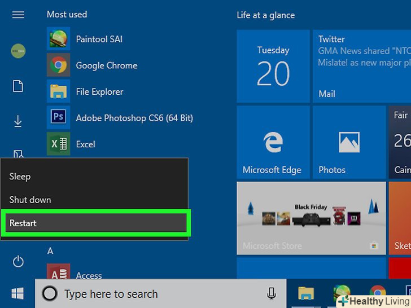Viewport: 411px width, 308px height.
Task: Click the calendar tile showing Tuesday 20
Action: pos(273,67)
